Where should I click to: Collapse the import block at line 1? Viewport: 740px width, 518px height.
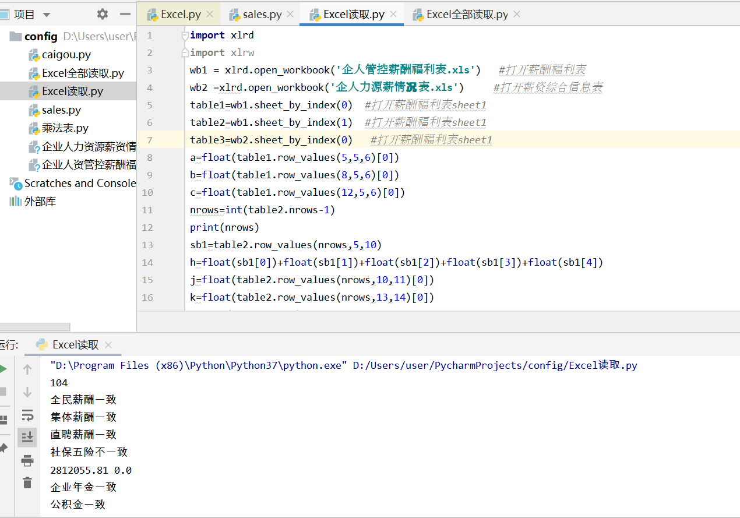185,36
